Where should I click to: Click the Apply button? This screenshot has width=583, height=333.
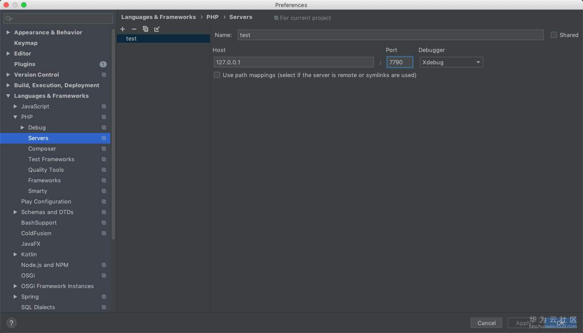(524, 323)
